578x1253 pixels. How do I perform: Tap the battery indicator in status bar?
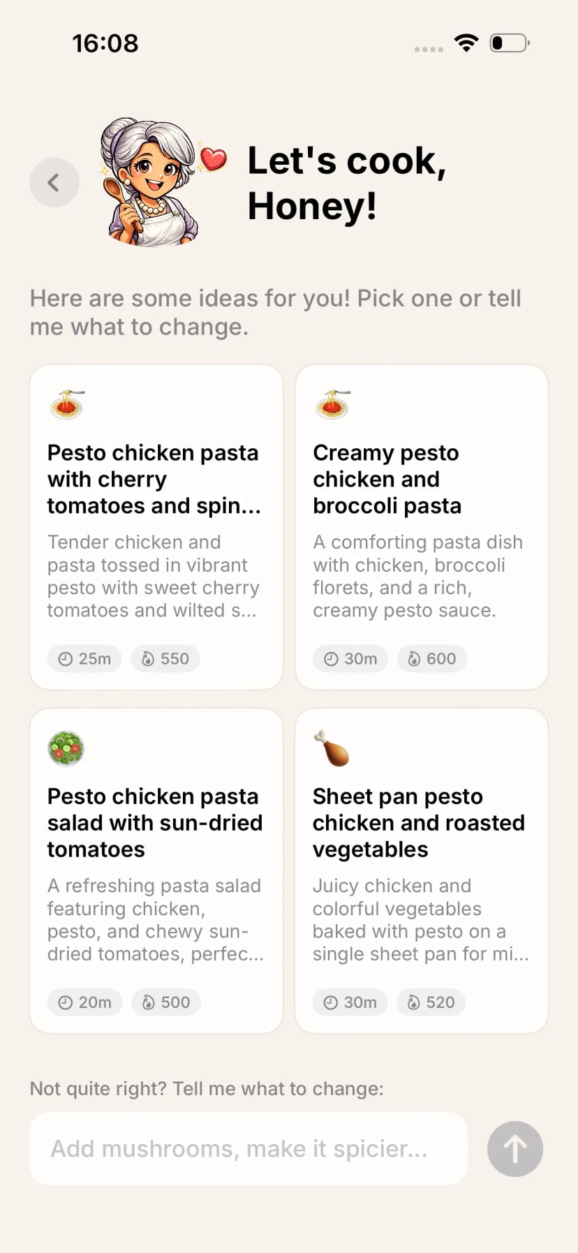click(x=509, y=43)
